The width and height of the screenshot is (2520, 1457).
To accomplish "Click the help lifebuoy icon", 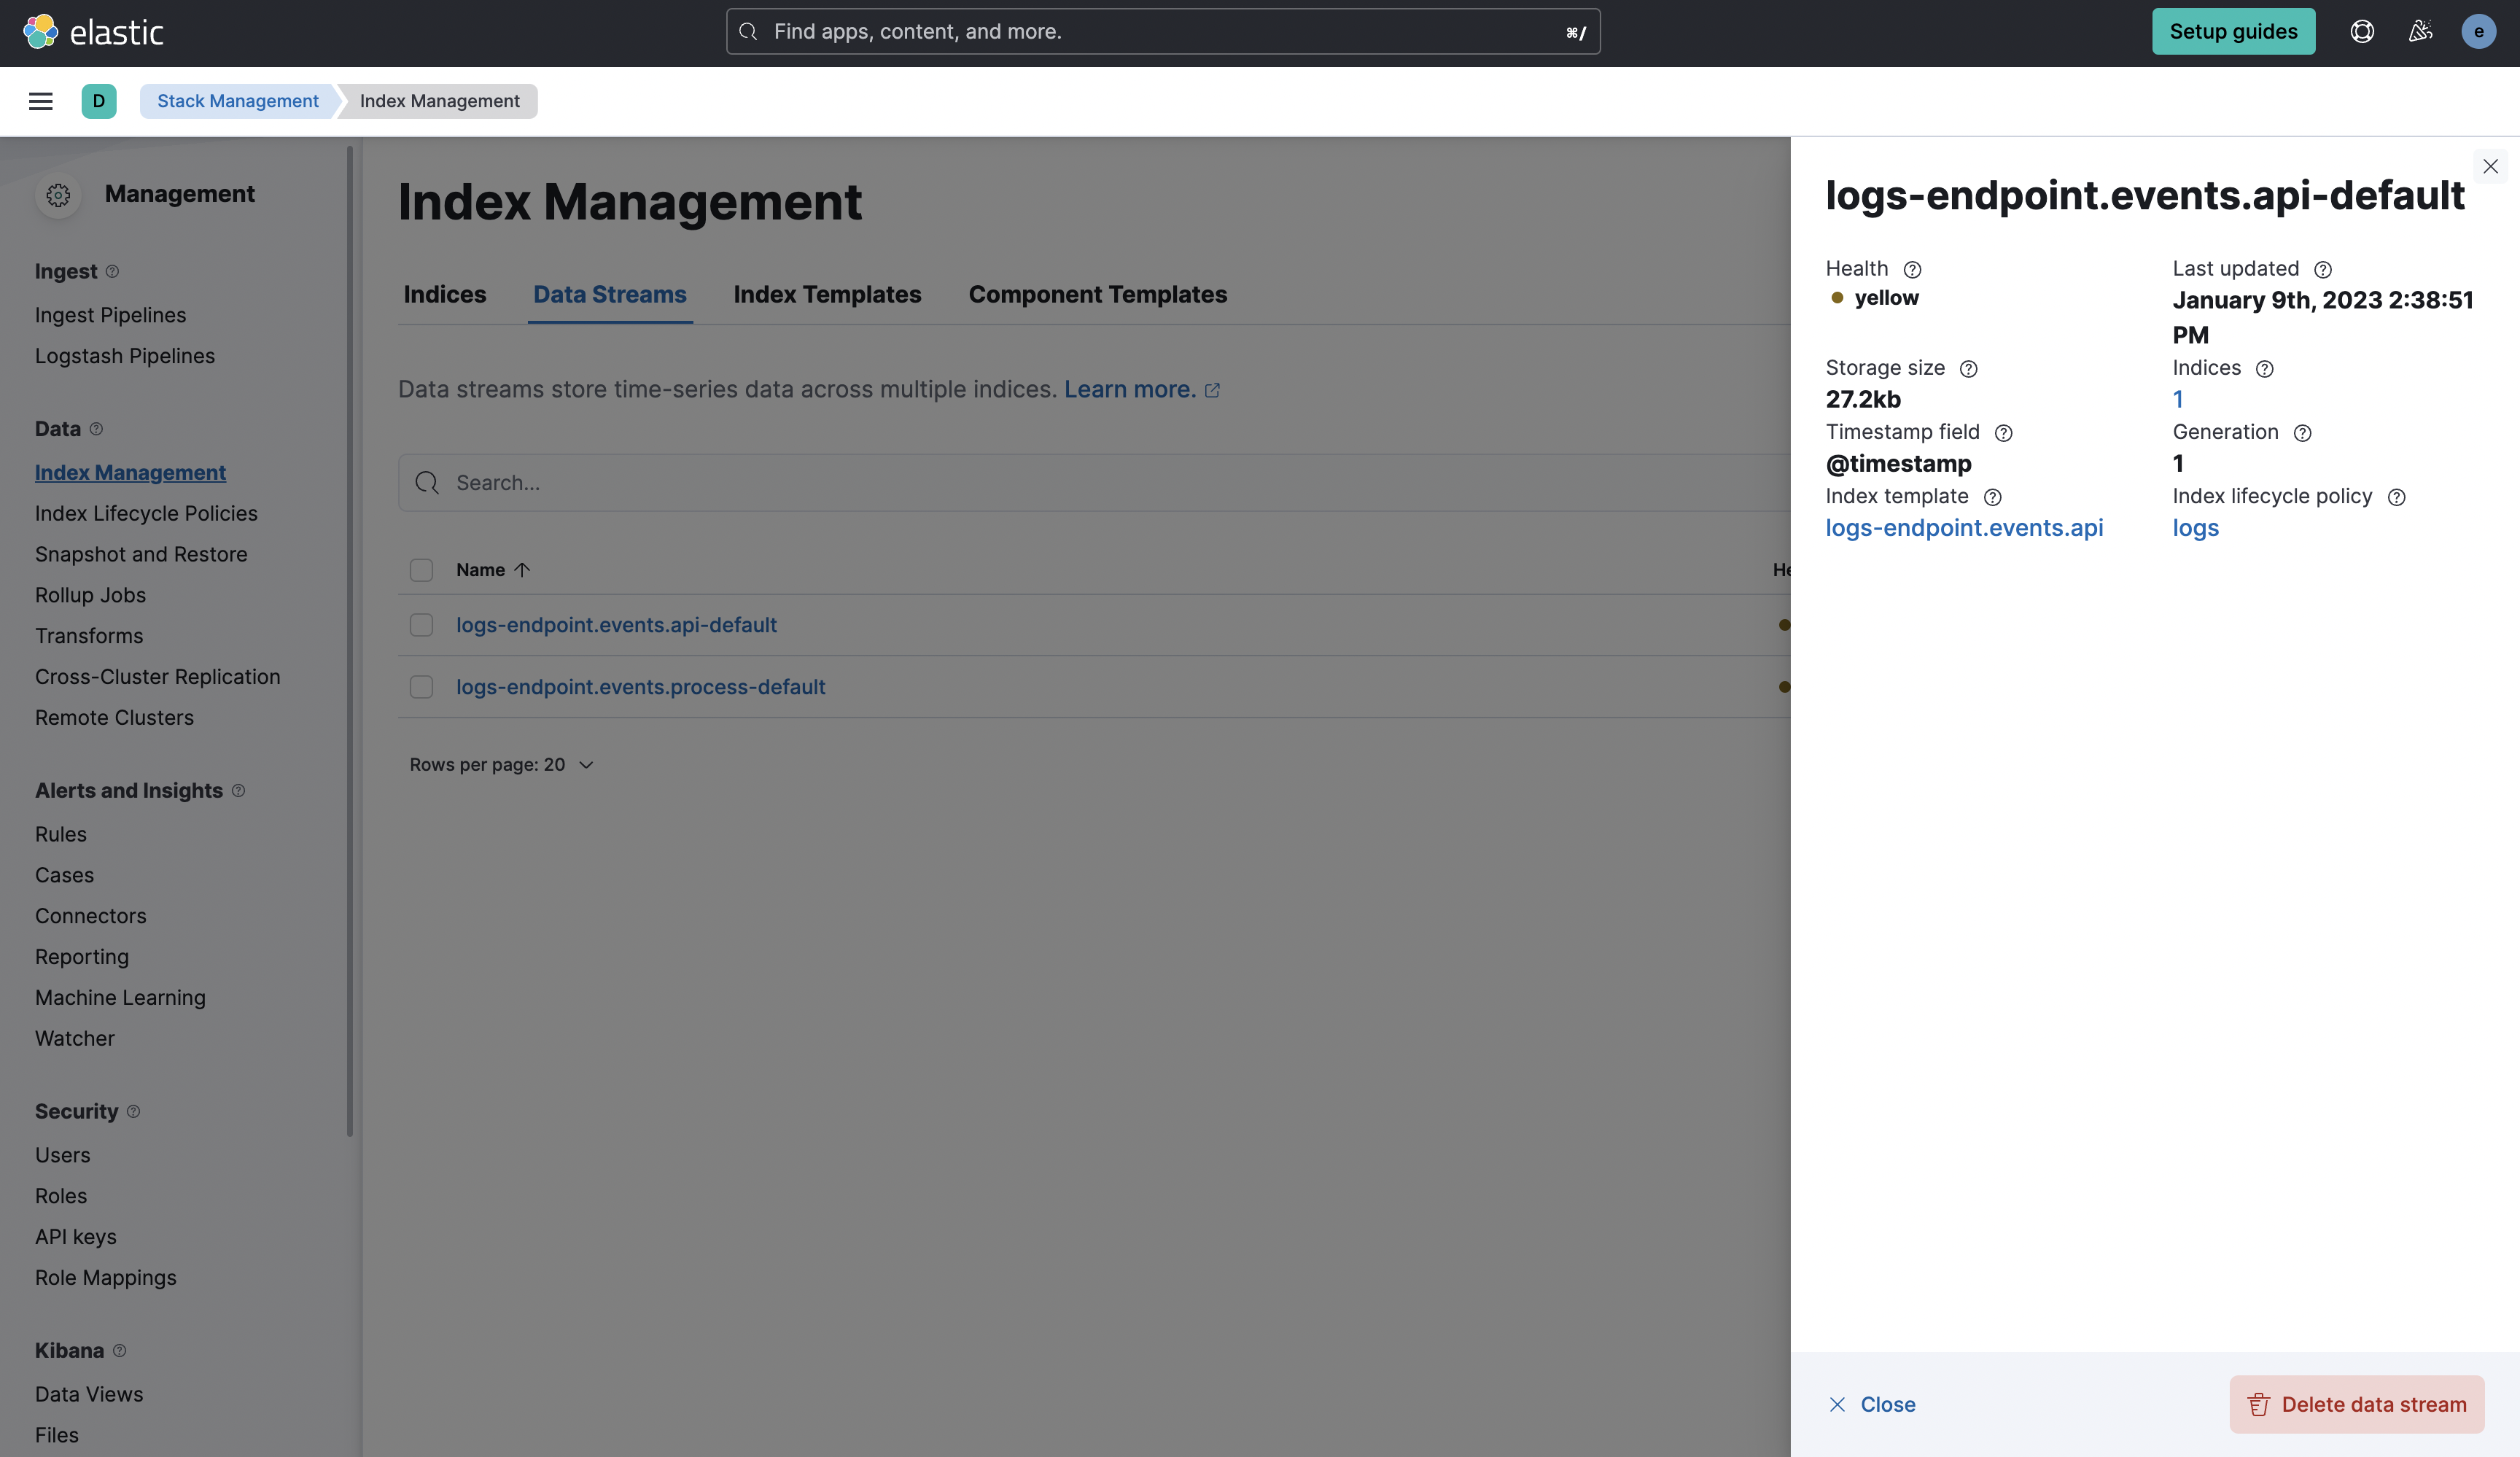I will pyautogui.click(x=2361, y=31).
